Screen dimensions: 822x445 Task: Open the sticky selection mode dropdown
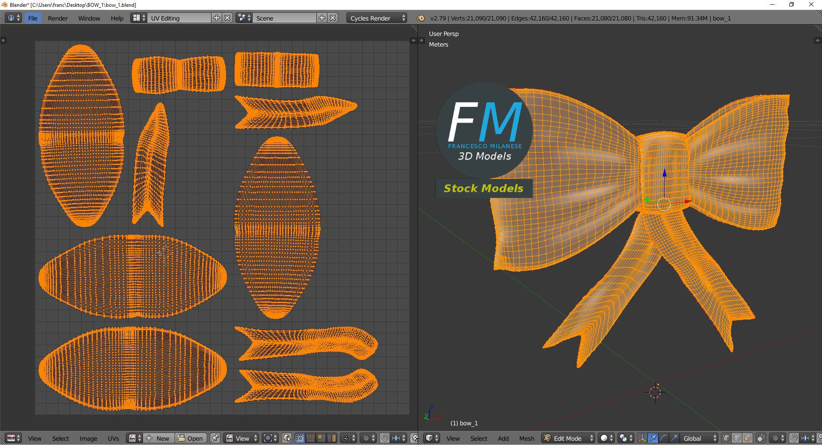click(x=348, y=438)
